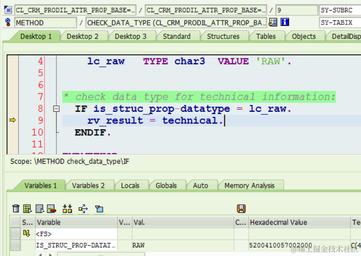The height and width of the screenshot is (256, 361).
Task: Click the change symbol icon in <FS> row
Action: pyautogui.click(x=27, y=233)
